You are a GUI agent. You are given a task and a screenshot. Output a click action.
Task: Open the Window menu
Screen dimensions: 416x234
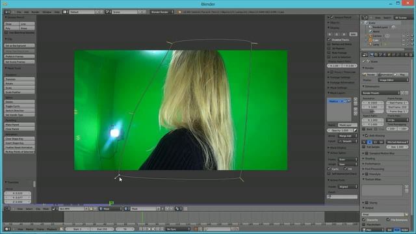(x=47, y=12)
